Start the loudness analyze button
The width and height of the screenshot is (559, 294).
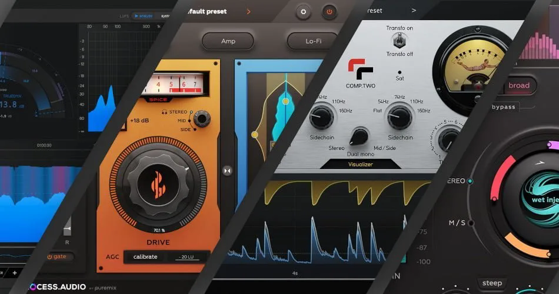[144, 16]
